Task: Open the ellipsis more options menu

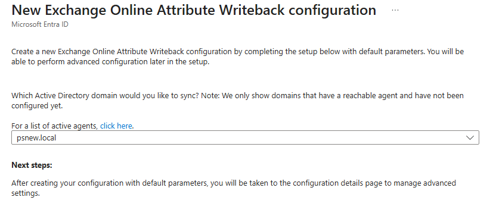Action: point(395,10)
